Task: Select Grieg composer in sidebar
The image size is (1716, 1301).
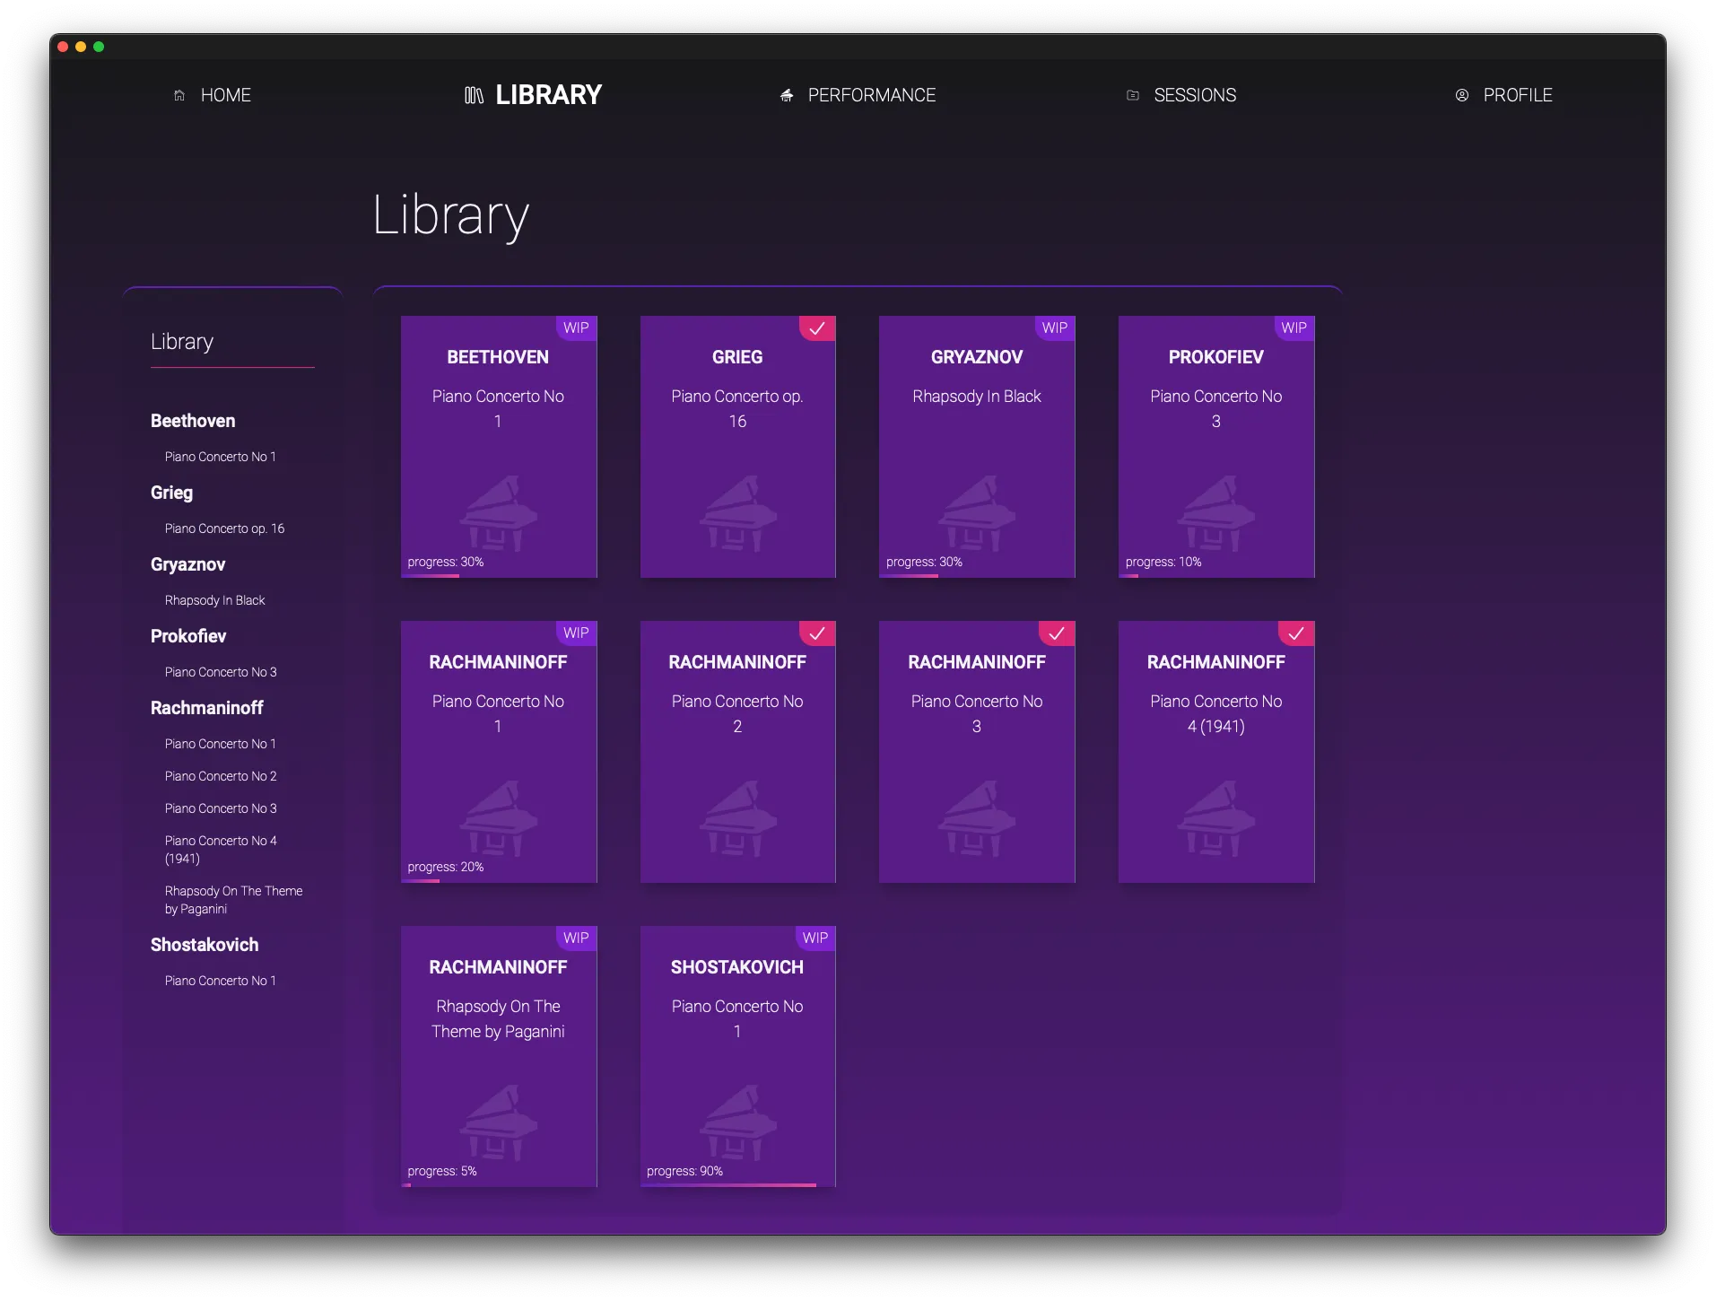Action: pos(171,493)
